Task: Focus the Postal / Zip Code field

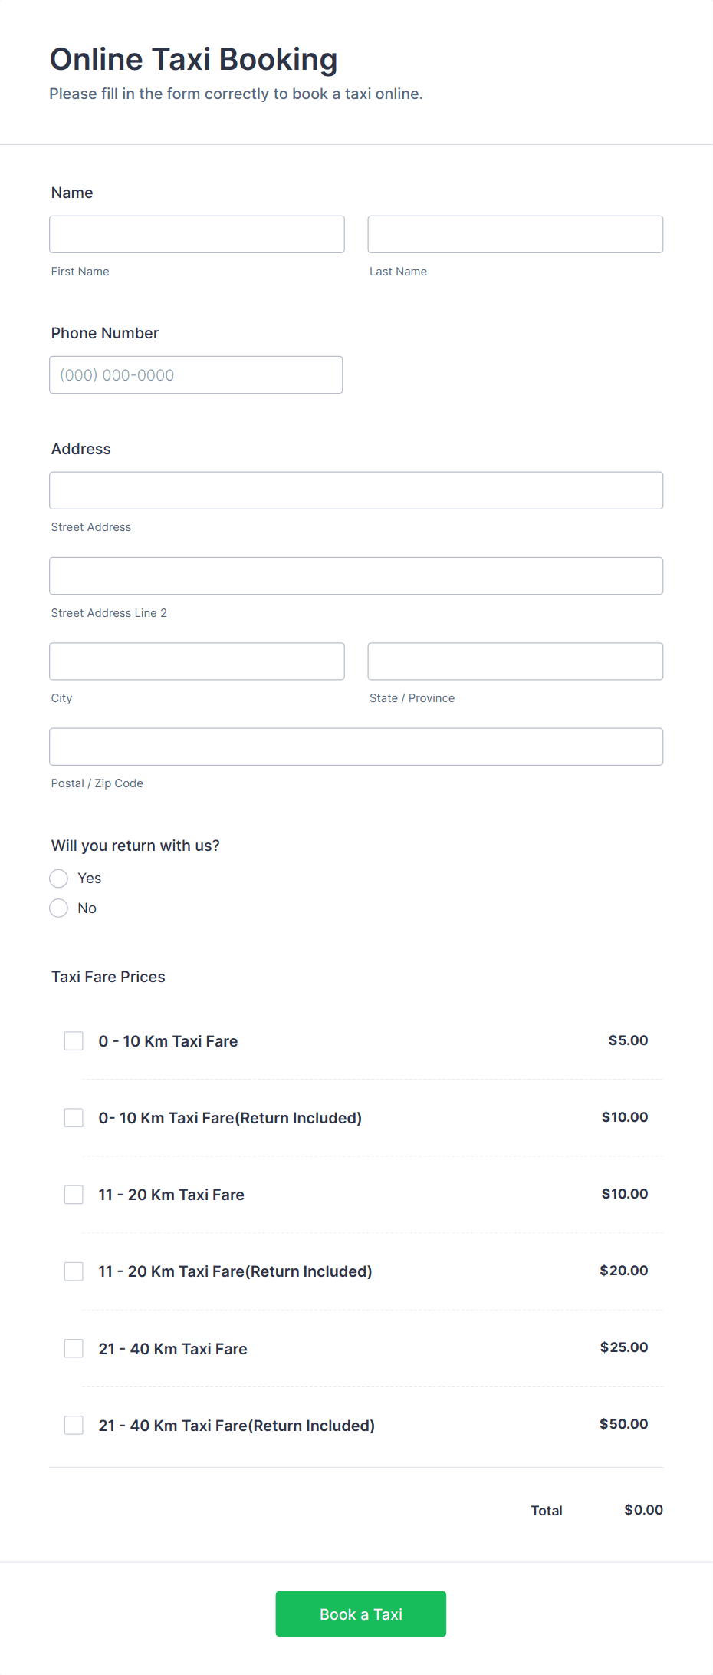Action: coord(356,747)
